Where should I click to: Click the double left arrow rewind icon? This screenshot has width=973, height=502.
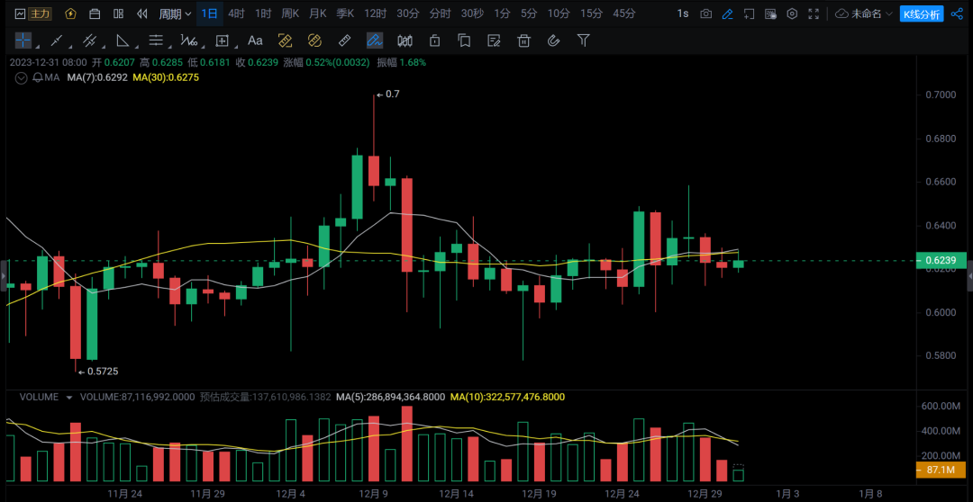[142, 13]
